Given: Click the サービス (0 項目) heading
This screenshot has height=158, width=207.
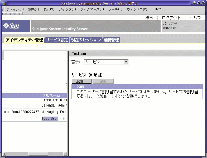Looking at the screenshot, I should point(87,75).
